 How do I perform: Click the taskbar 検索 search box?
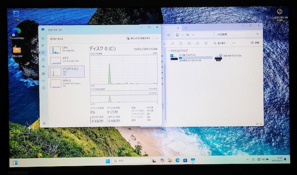(131, 161)
